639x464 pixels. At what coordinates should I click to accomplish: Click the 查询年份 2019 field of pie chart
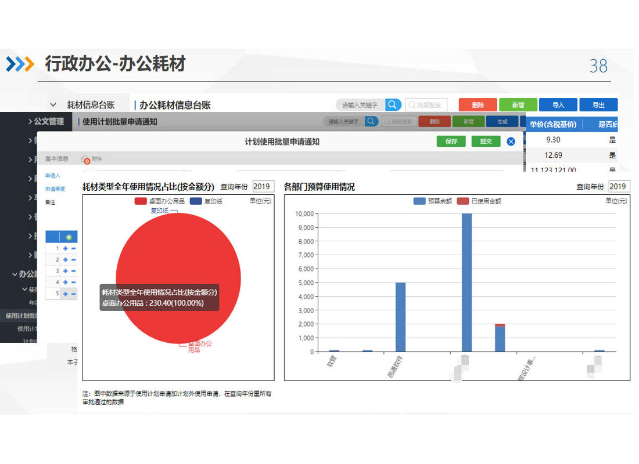pyautogui.click(x=263, y=186)
